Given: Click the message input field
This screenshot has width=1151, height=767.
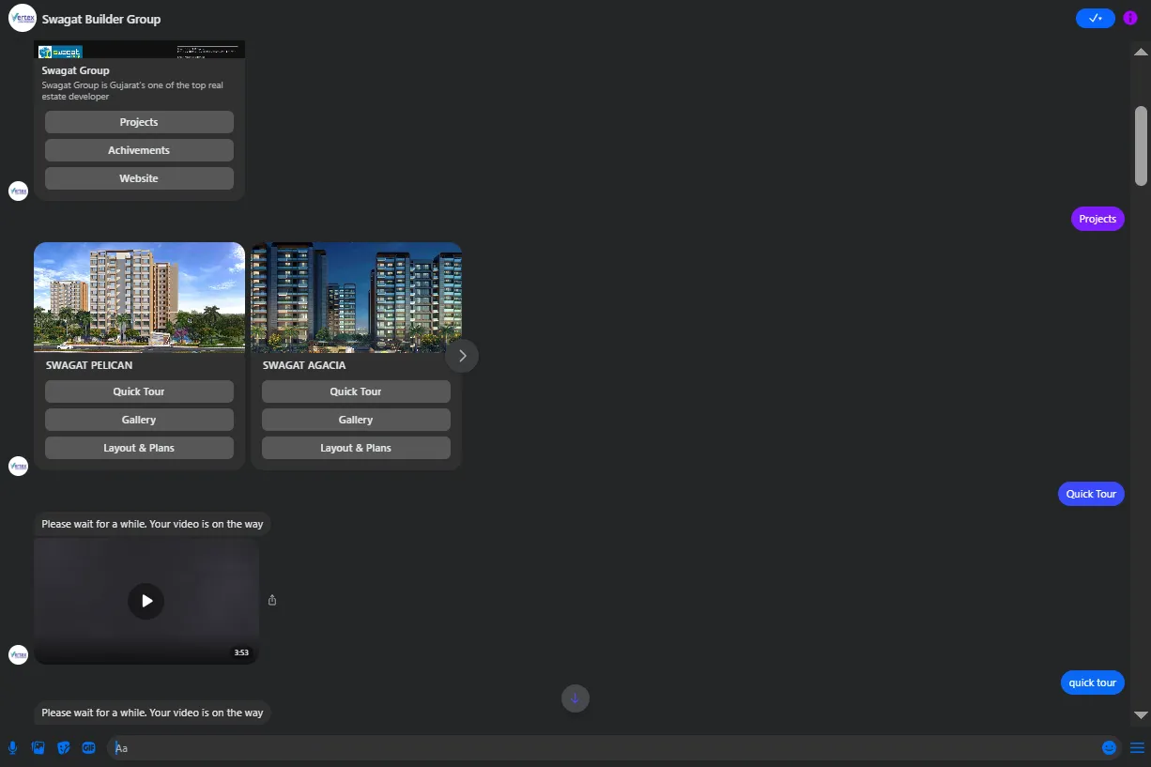Looking at the screenshot, I should click(x=601, y=748).
